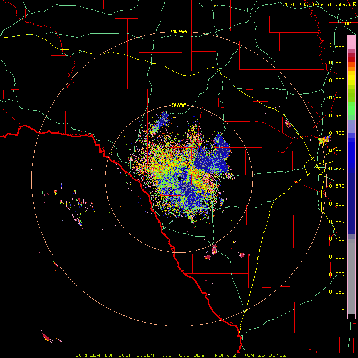Screen dimensions: 358x358
Task: Click the 0.5 DEG elevation text
Action: [x=193, y=355]
